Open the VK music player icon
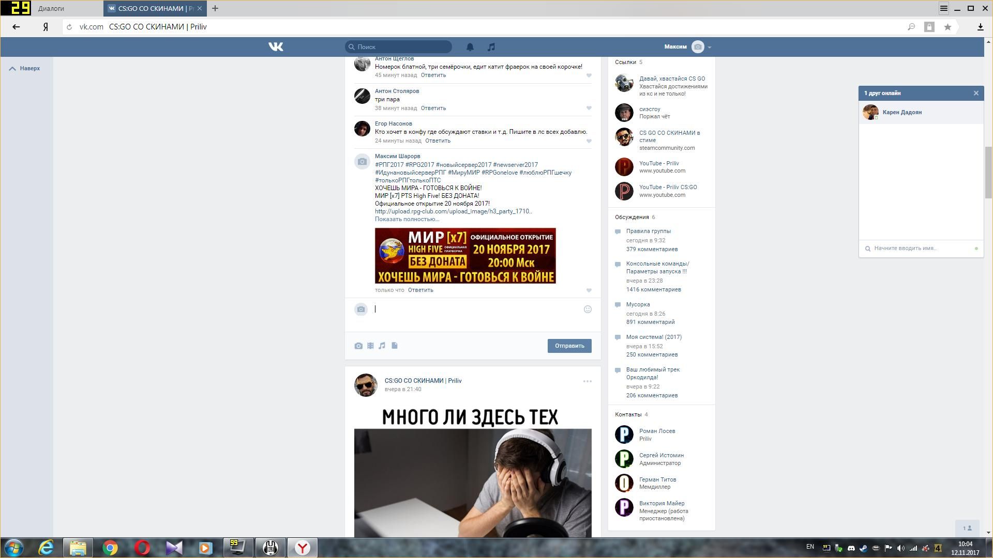This screenshot has width=993, height=558. [x=491, y=47]
